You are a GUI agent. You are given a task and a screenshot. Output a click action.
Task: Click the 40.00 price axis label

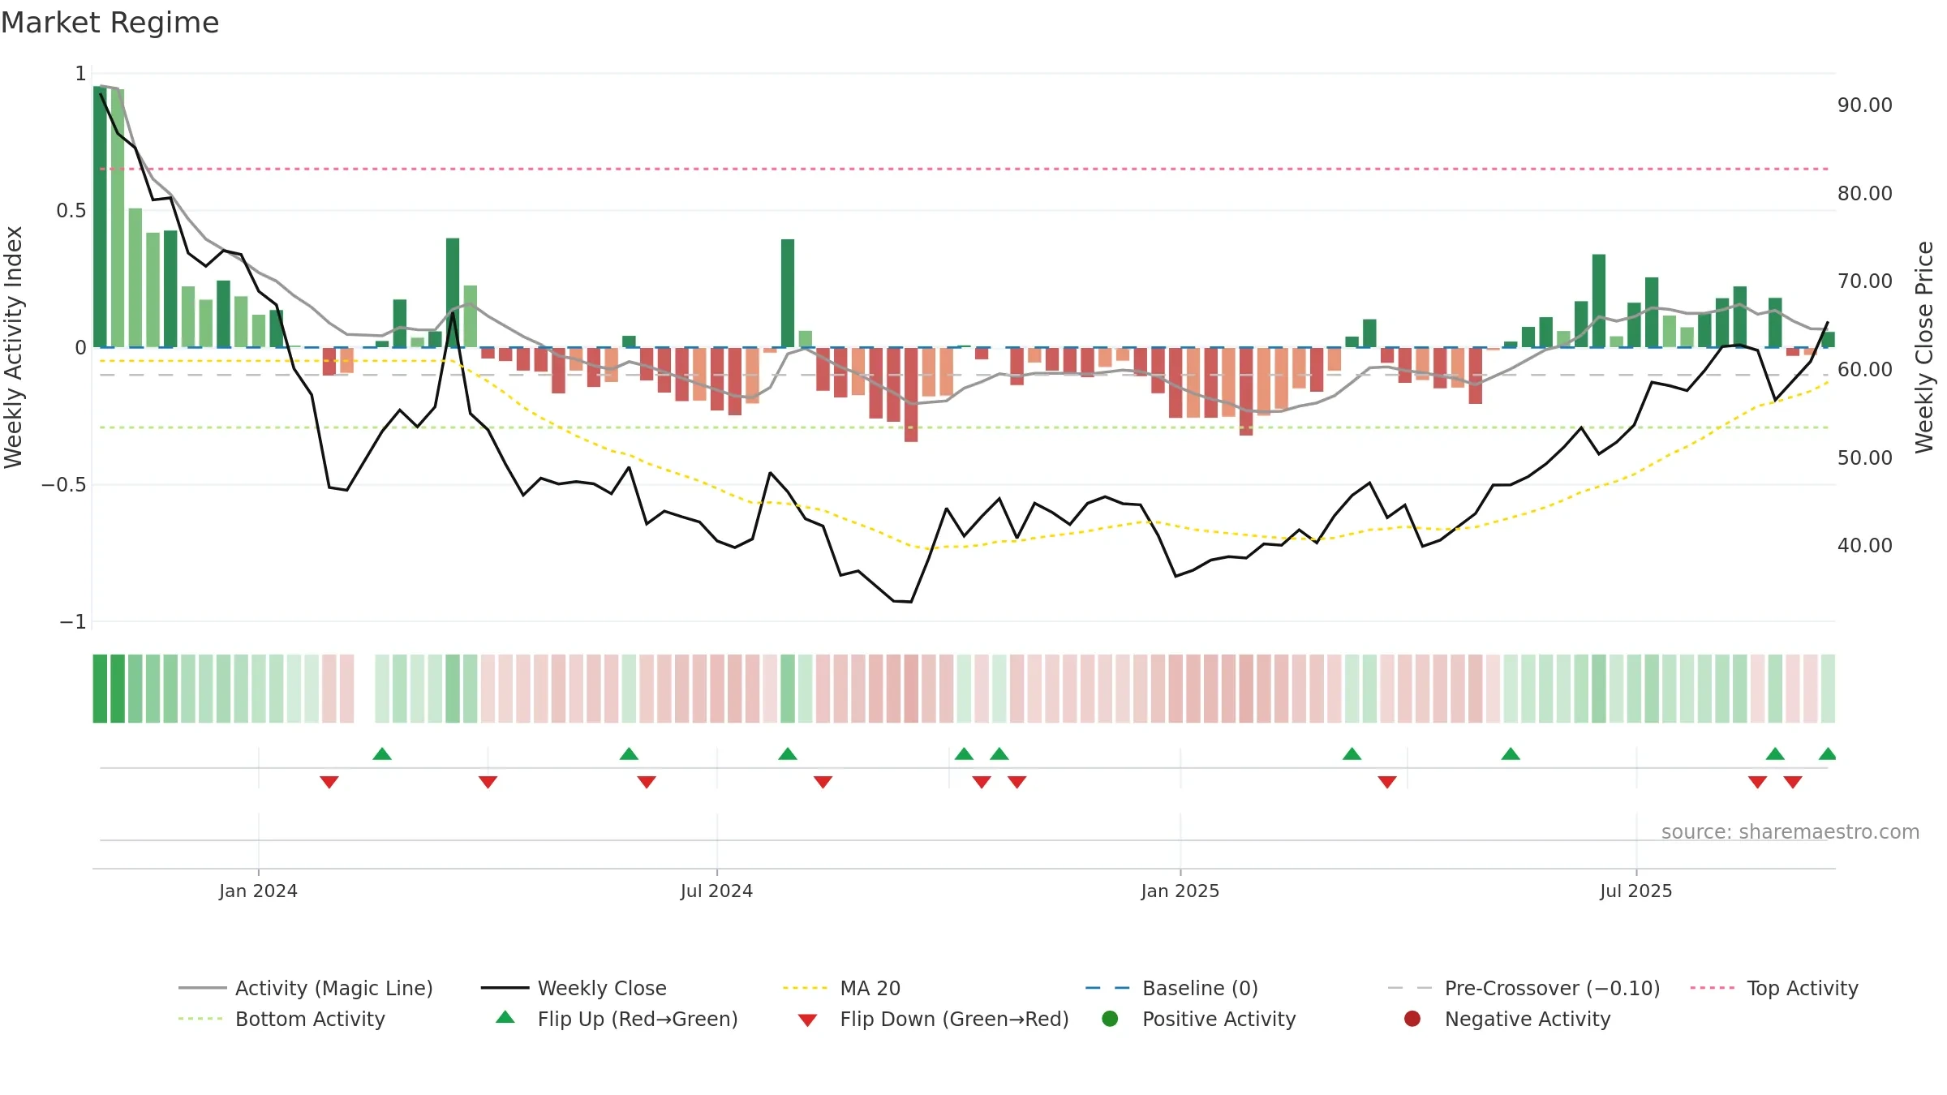pyautogui.click(x=1865, y=545)
